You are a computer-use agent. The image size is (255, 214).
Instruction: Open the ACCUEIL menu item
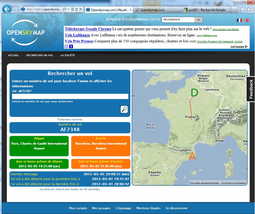[14, 55]
